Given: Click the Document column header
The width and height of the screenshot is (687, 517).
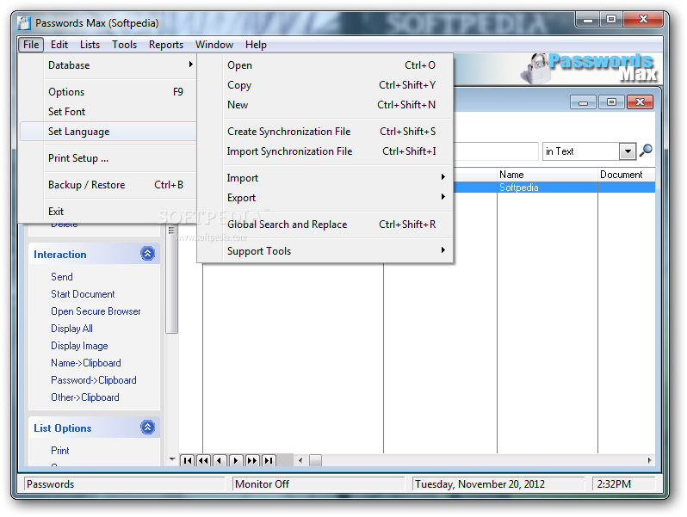Looking at the screenshot, I should (627, 175).
